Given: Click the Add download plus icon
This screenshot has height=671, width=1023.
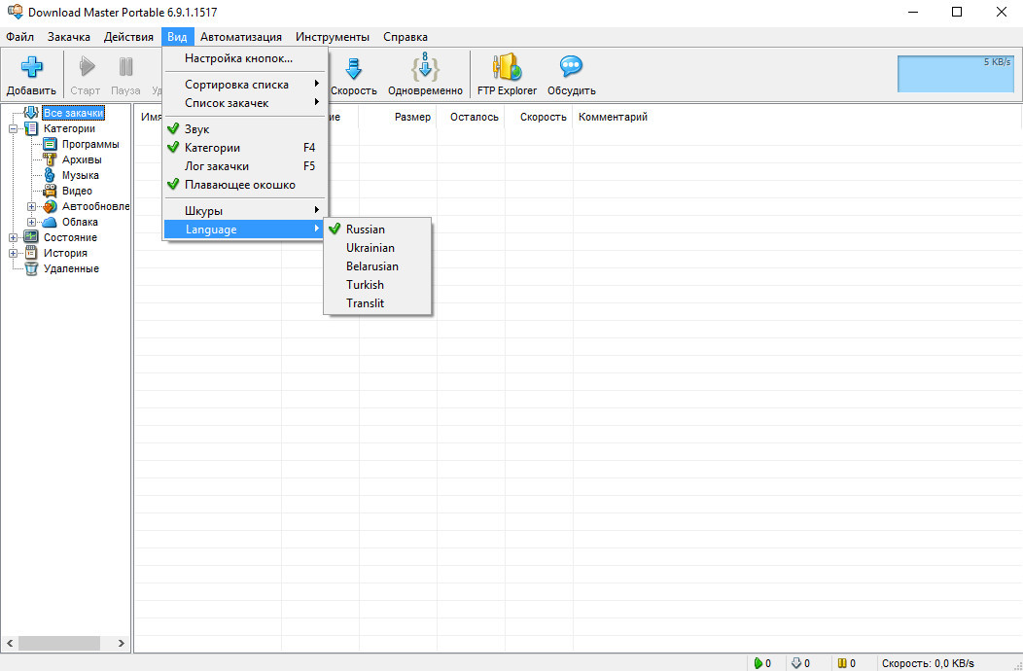Looking at the screenshot, I should [31, 68].
